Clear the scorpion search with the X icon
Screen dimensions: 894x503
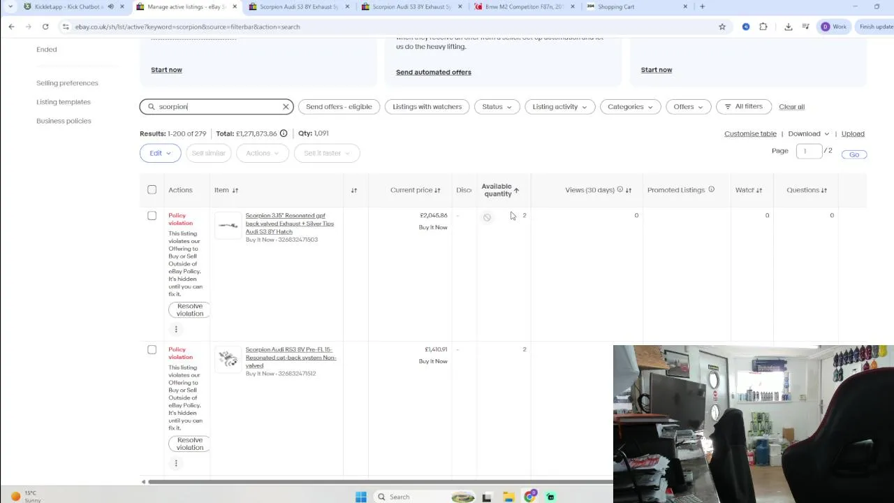(286, 107)
